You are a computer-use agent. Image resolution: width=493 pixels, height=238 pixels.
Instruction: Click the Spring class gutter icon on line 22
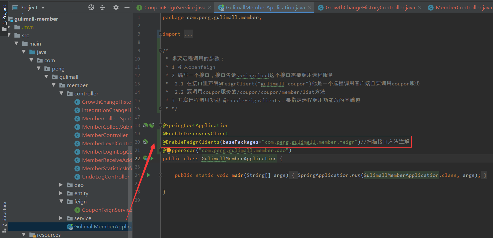click(145, 159)
